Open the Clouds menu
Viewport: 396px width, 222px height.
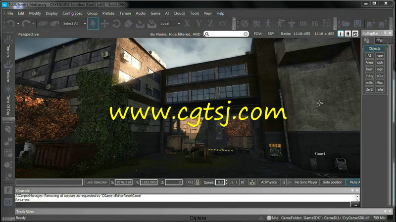179,13
